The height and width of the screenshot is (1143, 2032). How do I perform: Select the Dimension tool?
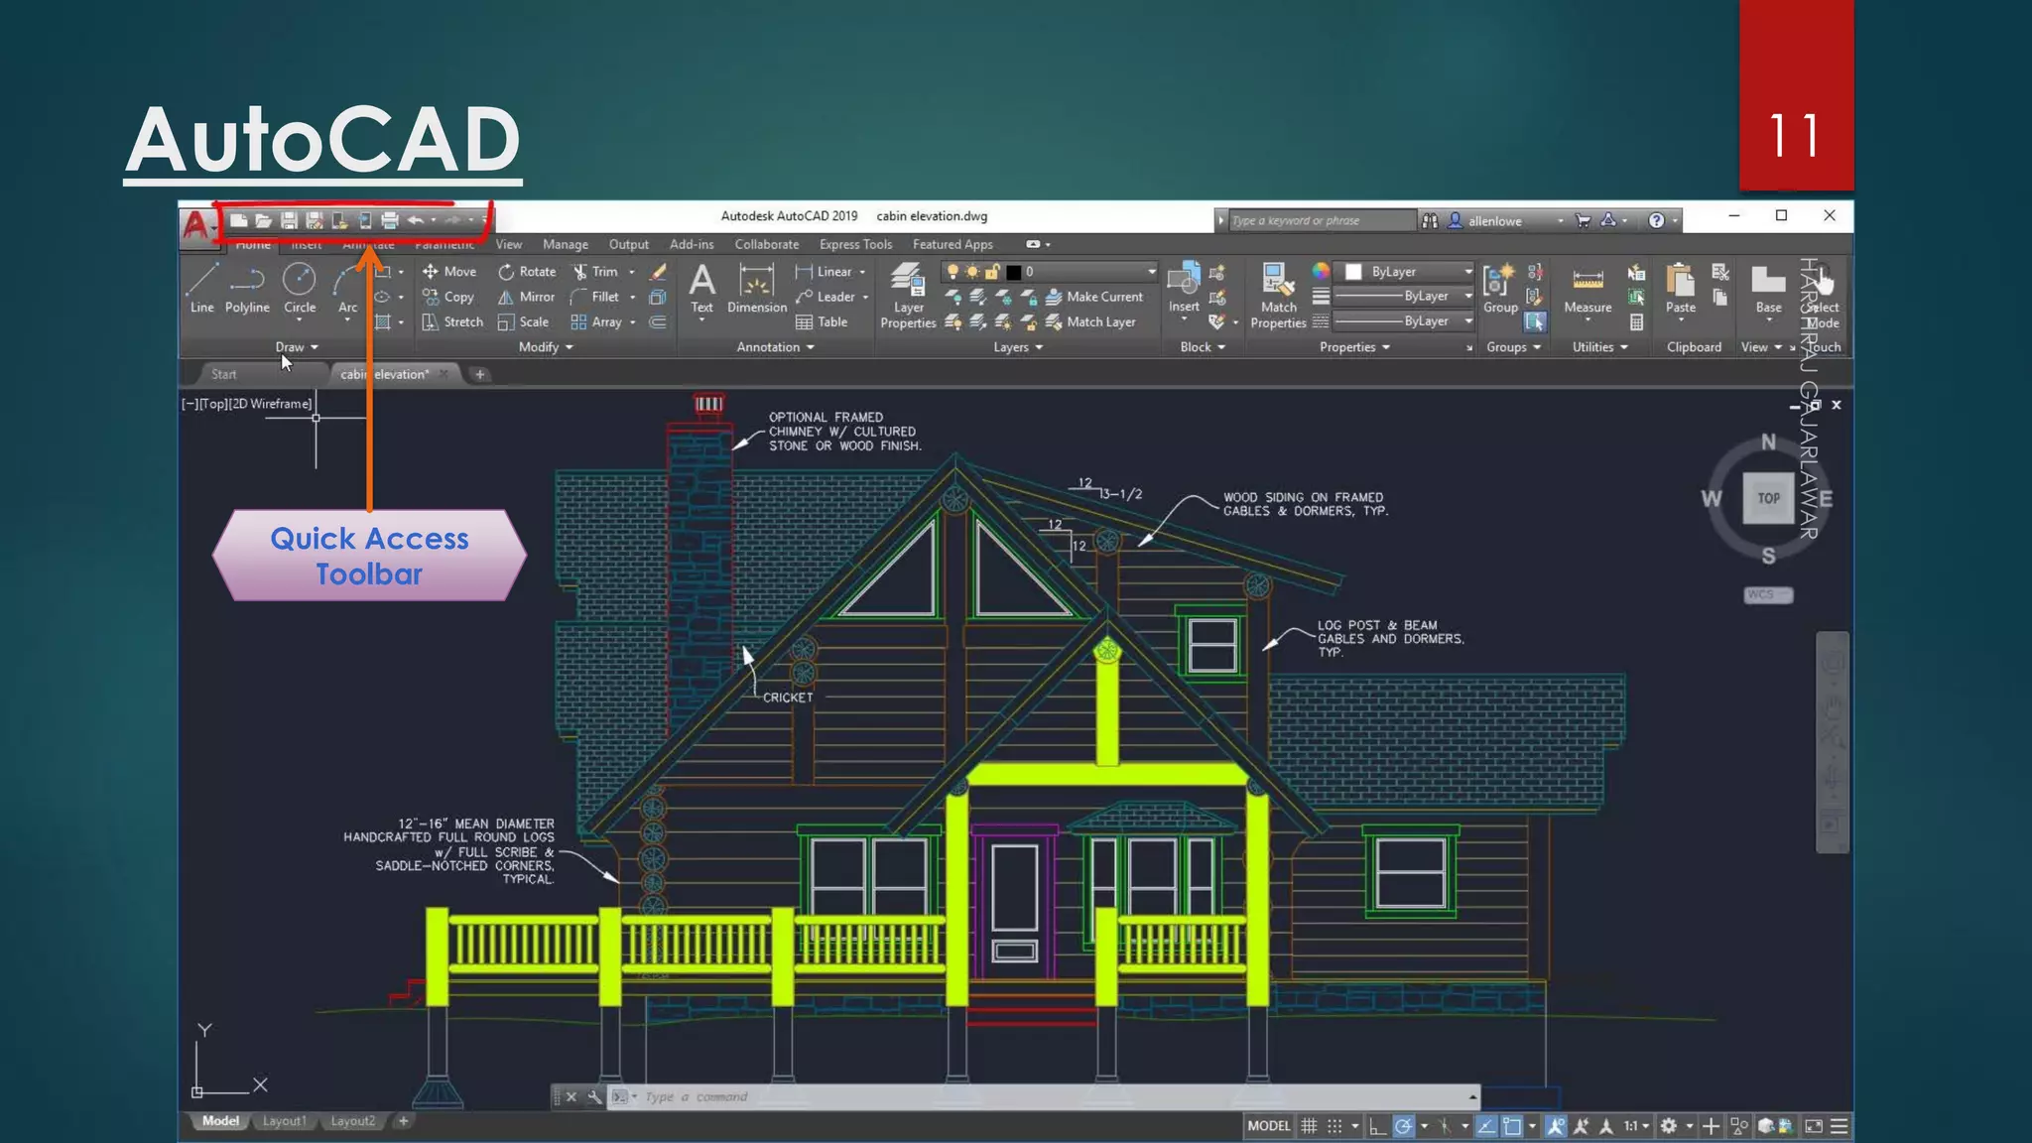(757, 289)
